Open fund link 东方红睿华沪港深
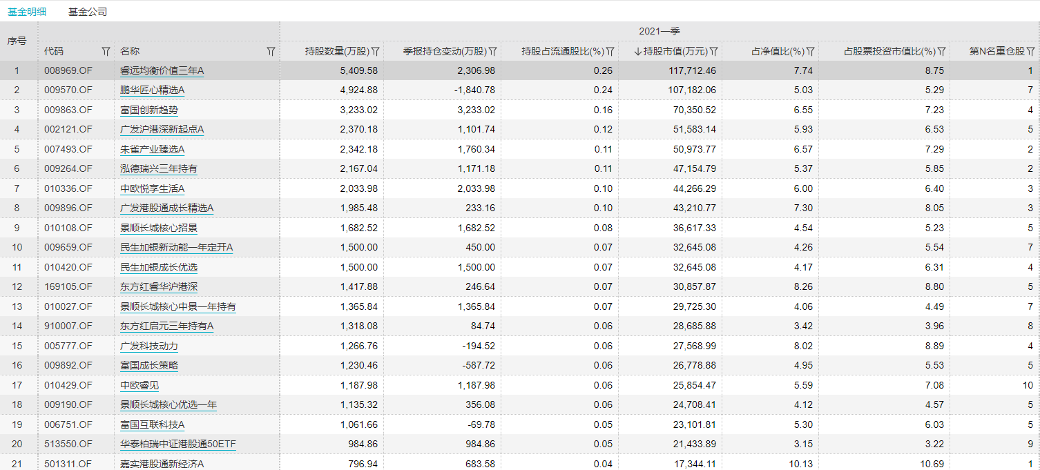This screenshot has width=1040, height=470. [x=159, y=286]
